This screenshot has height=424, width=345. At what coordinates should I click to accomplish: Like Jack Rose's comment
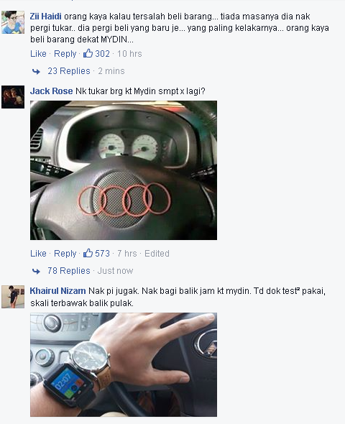coord(38,254)
